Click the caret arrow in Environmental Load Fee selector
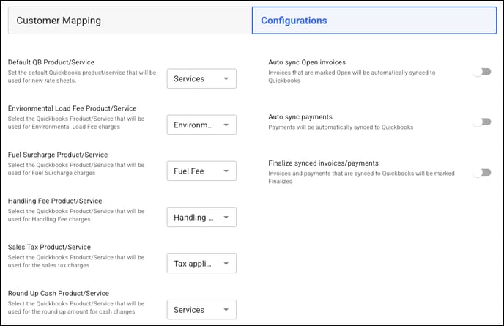 tap(226, 125)
